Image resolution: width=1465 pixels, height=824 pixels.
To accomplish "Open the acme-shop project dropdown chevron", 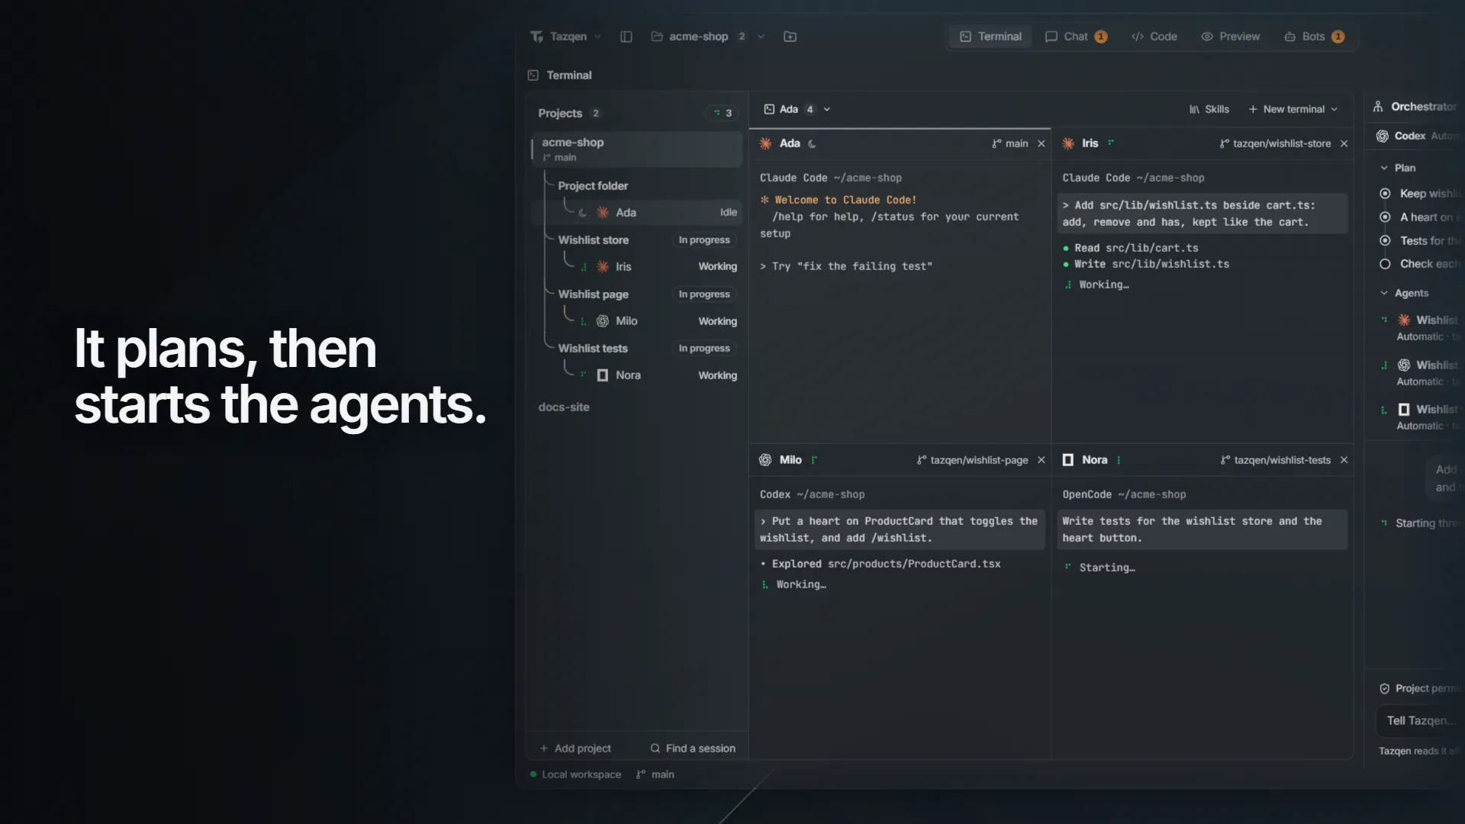I will [x=761, y=37].
